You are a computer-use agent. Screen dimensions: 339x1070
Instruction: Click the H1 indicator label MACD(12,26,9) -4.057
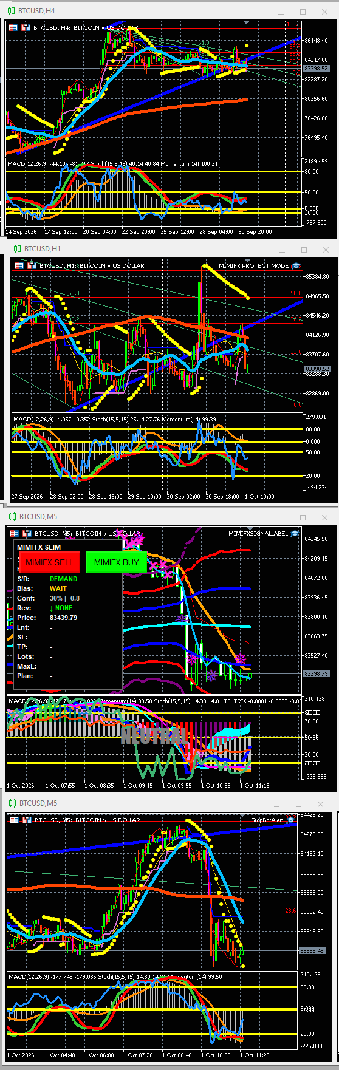[41, 419]
